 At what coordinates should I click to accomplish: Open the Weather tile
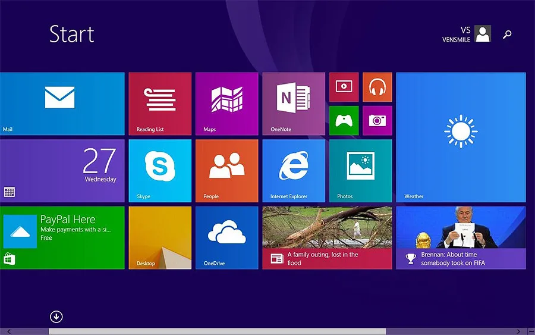coord(461,137)
